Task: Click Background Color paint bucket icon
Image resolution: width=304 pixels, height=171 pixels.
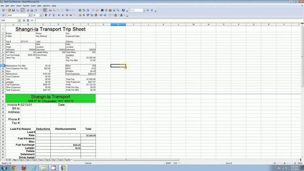Action: (116, 15)
